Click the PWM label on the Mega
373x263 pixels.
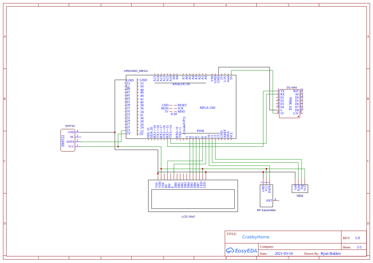[x=200, y=131]
